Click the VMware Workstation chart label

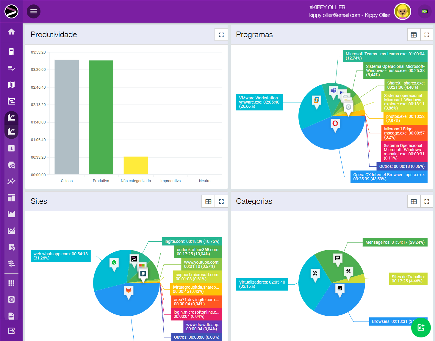[x=259, y=102]
